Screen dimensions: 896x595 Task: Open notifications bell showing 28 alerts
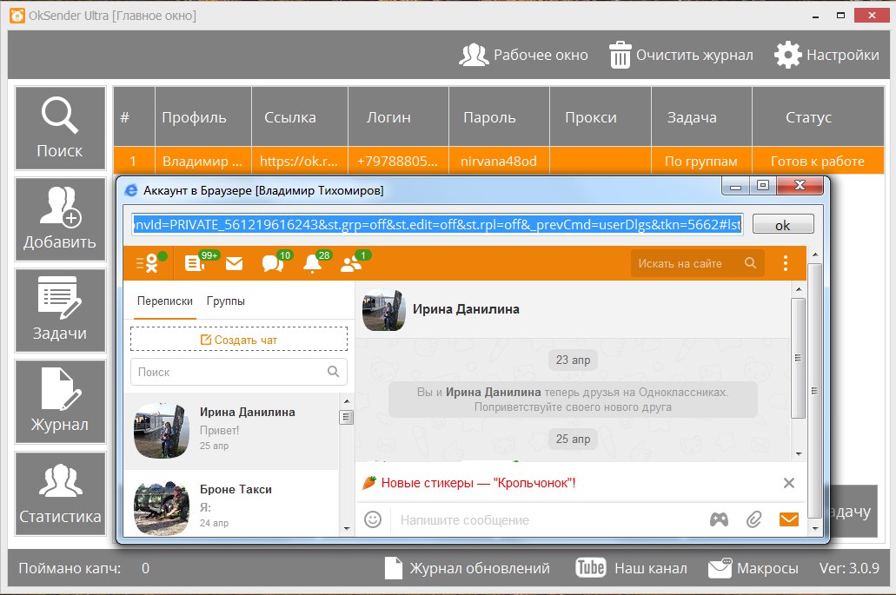click(x=311, y=263)
